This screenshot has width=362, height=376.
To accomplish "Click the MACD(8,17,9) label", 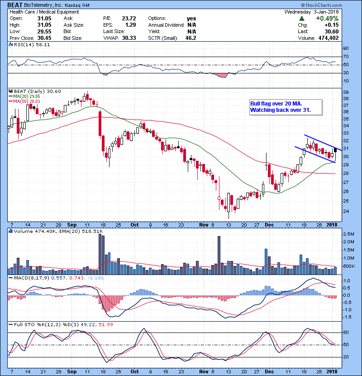I will point(32,278).
